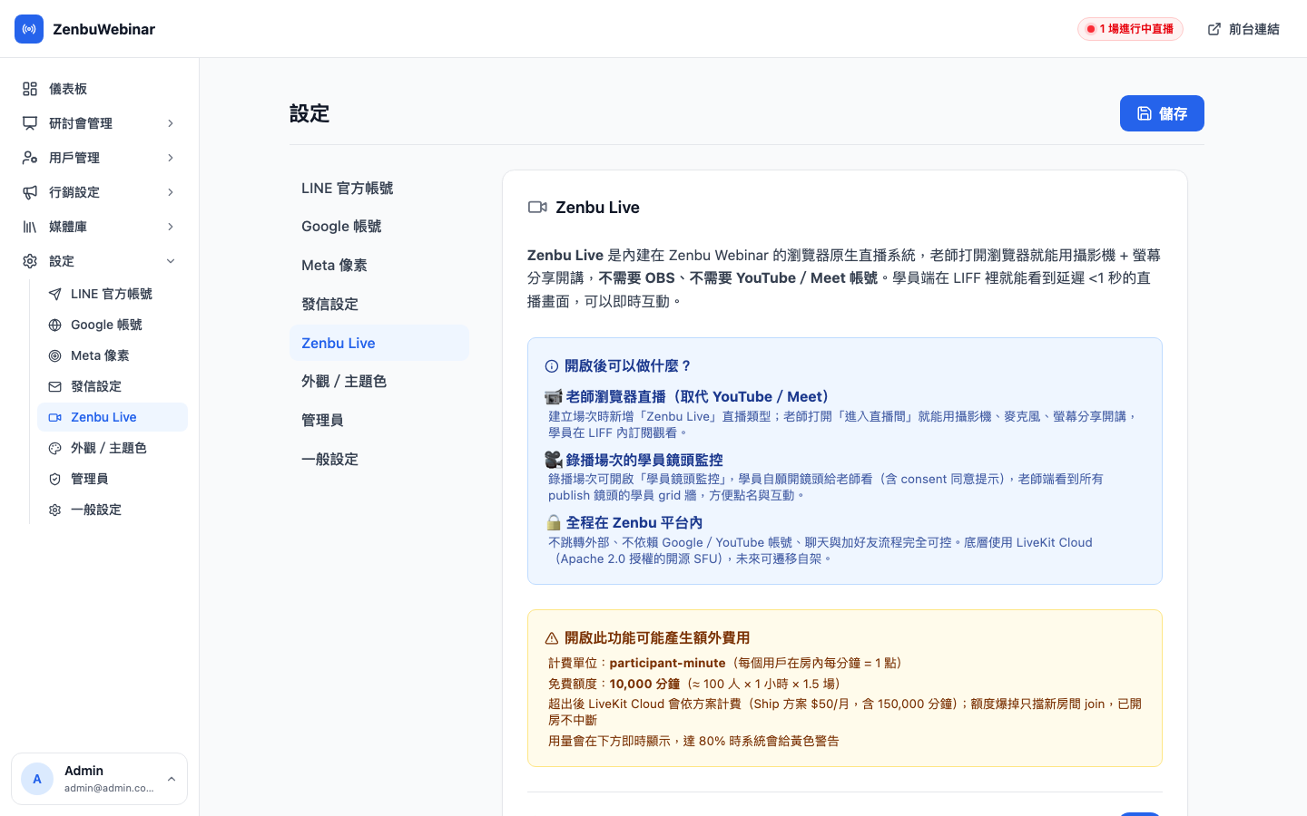Click the info icon beside 開啟後可以做什麼
The image size is (1307, 816).
pyautogui.click(x=551, y=366)
